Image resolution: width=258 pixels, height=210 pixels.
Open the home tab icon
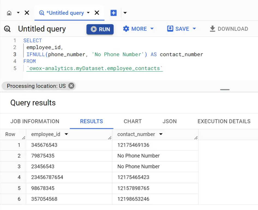coord(9,13)
